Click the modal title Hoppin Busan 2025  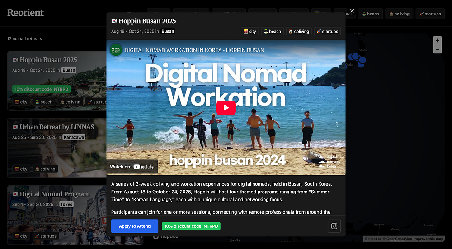click(x=147, y=21)
